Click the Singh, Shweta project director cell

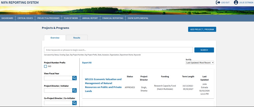(x=144, y=89)
